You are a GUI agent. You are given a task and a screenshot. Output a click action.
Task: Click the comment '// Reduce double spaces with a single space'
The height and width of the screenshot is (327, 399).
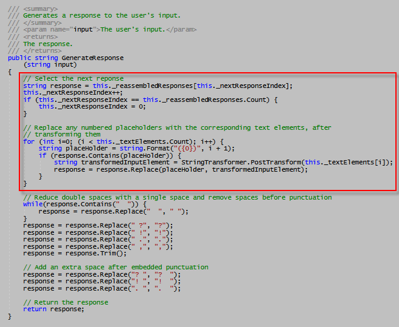pos(177,197)
